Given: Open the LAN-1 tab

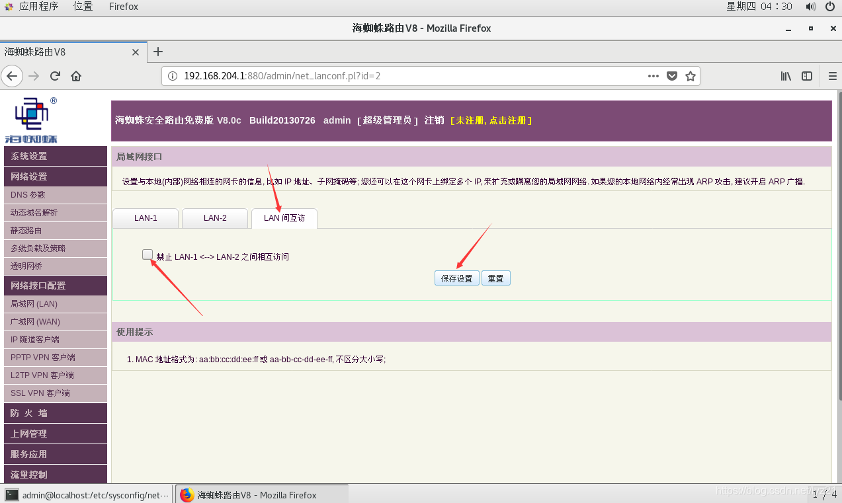Looking at the screenshot, I should pos(146,218).
